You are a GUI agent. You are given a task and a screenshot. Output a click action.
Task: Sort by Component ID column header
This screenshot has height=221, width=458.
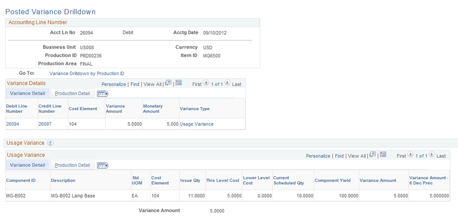click(x=21, y=180)
